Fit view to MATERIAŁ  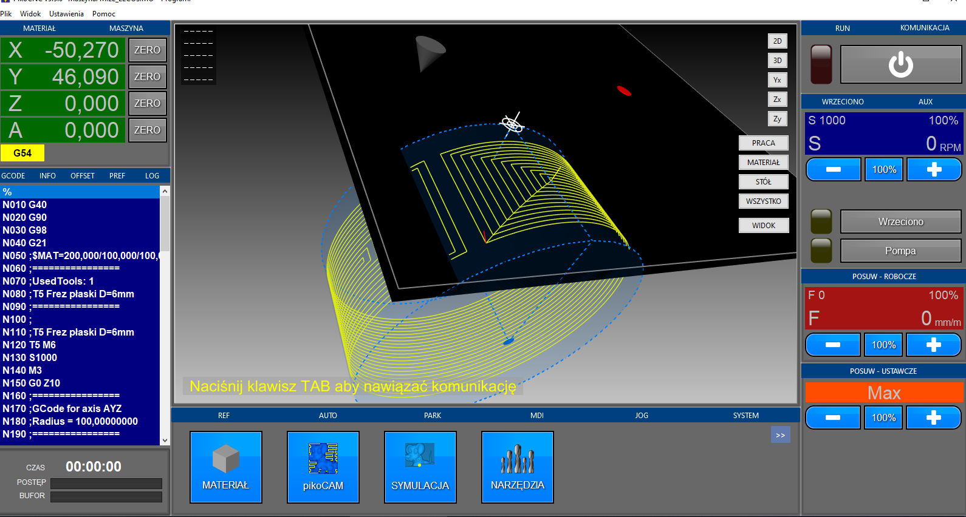point(764,163)
